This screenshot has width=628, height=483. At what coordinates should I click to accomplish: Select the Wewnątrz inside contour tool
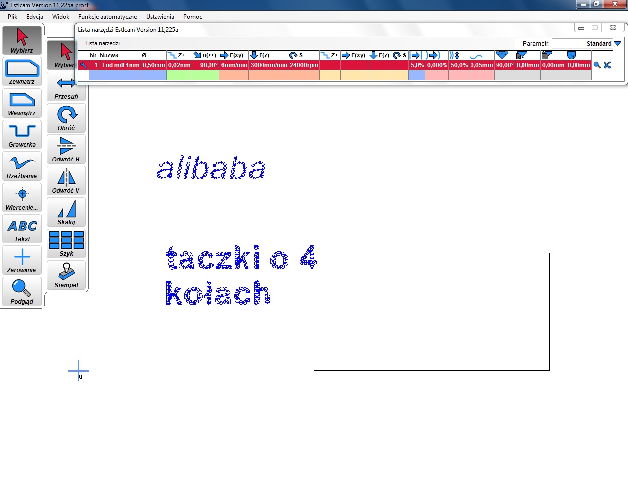(x=22, y=103)
